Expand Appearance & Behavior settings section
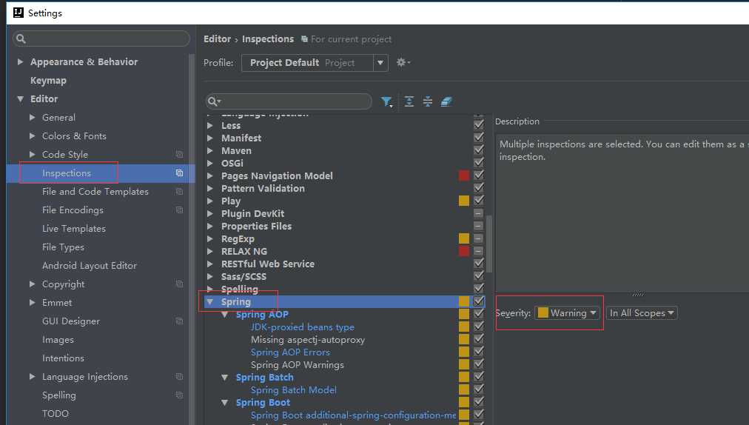749x425 pixels. click(20, 61)
